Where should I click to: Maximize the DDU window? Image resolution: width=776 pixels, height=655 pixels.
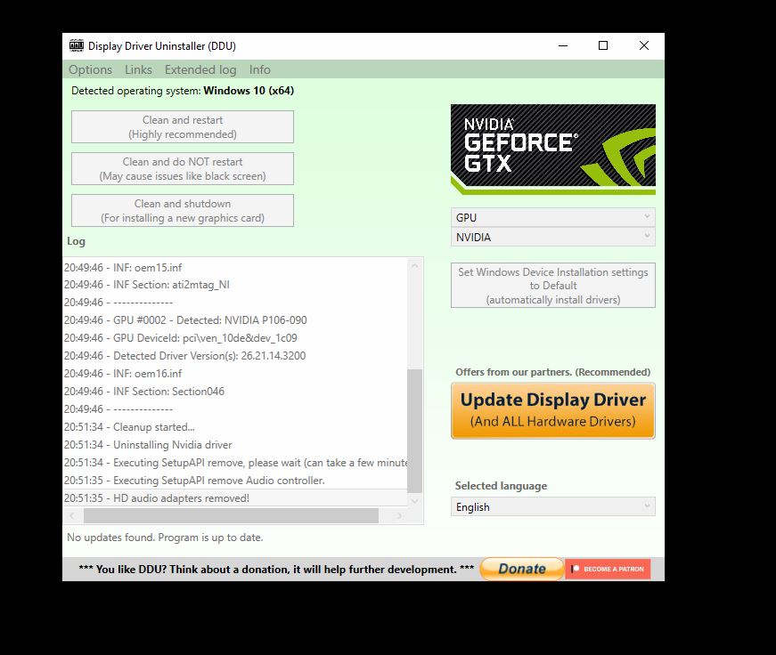[x=603, y=45]
